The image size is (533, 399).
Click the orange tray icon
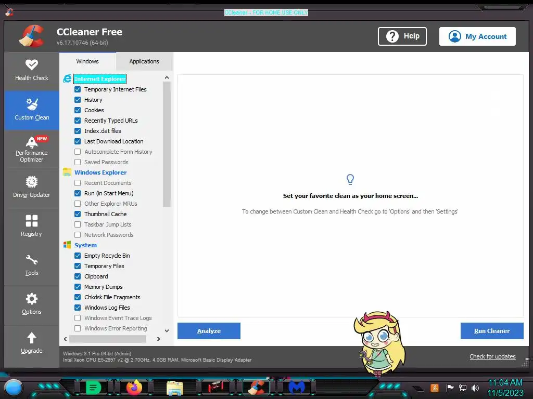435,388
